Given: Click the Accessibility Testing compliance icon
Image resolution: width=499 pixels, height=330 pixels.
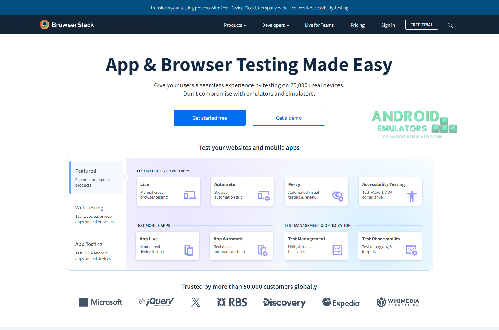Looking at the screenshot, I should coord(411,196).
